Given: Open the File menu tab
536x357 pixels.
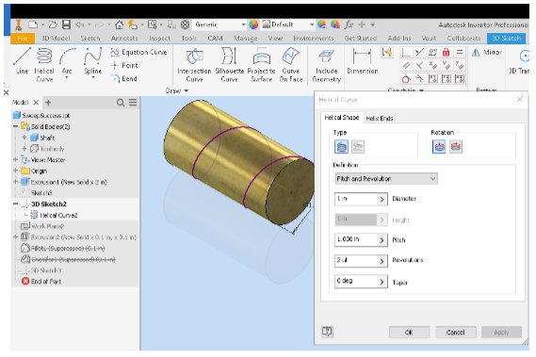Looking at the screenshot, I should click(x=23, y=39).
